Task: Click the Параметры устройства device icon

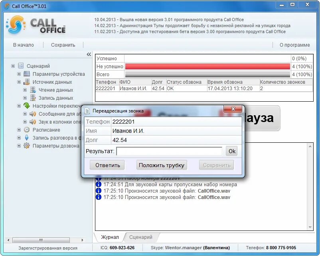Action: coord(27,74)
